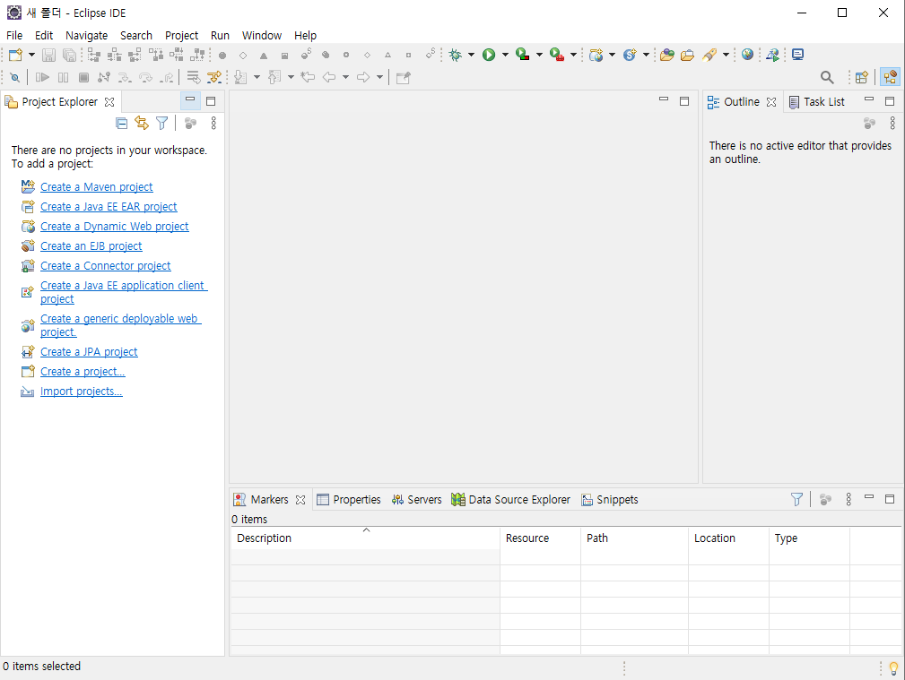Expand the Debug dropdown arrow
The height and width of the screenshot is (680, 905).
point(471,55)
